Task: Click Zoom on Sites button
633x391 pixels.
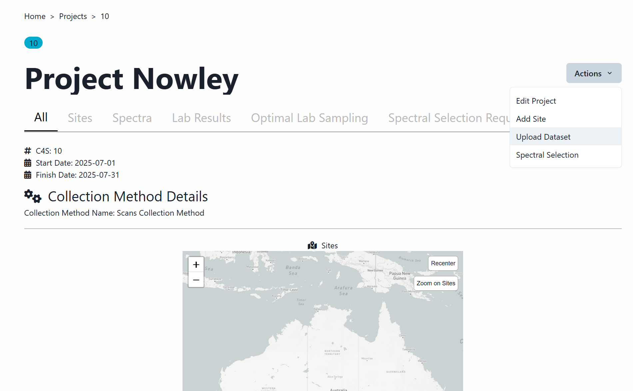Action: (436, 283)
